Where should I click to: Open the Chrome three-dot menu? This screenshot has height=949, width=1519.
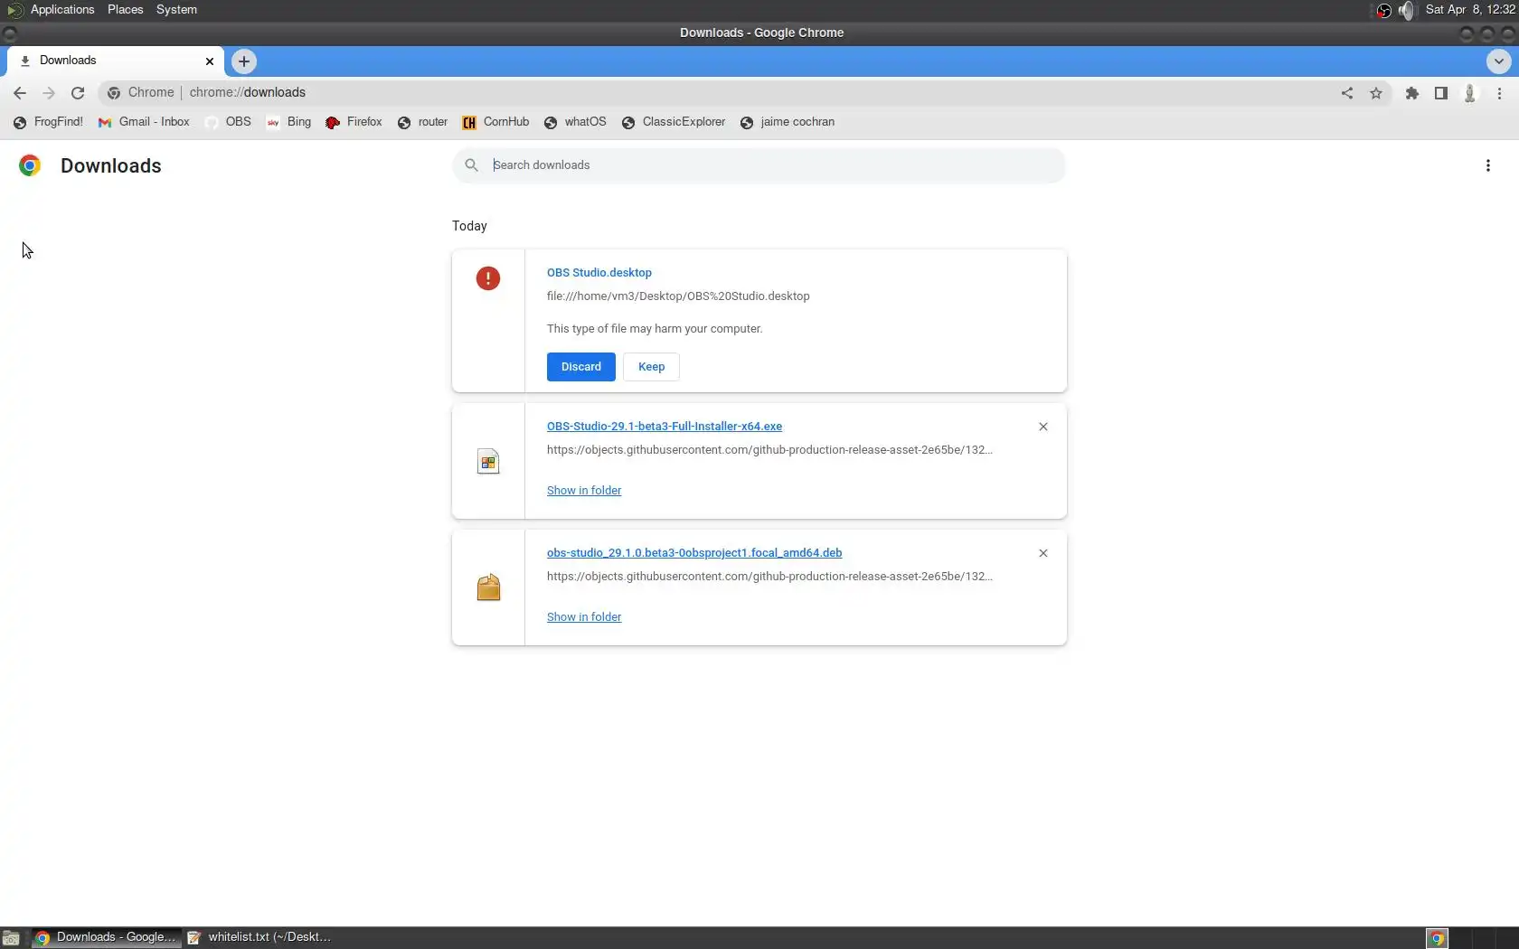tap(1500, 93)
